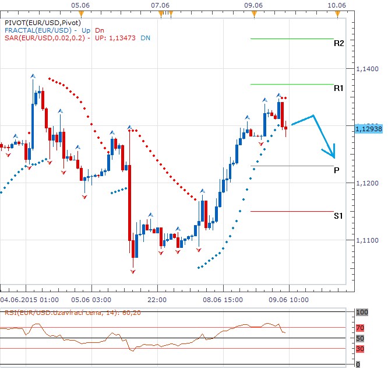The image size is (388, 368).
Task: Click the RSI 50 level marker
Action: [x=360, y=338]
